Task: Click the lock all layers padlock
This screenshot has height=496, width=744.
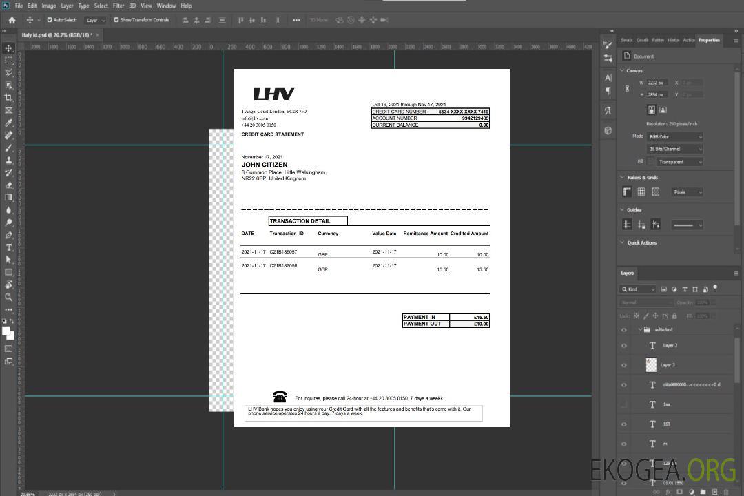Action: coord(674,316)
